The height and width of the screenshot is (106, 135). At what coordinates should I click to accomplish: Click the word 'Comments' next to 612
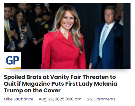point(104,99)
